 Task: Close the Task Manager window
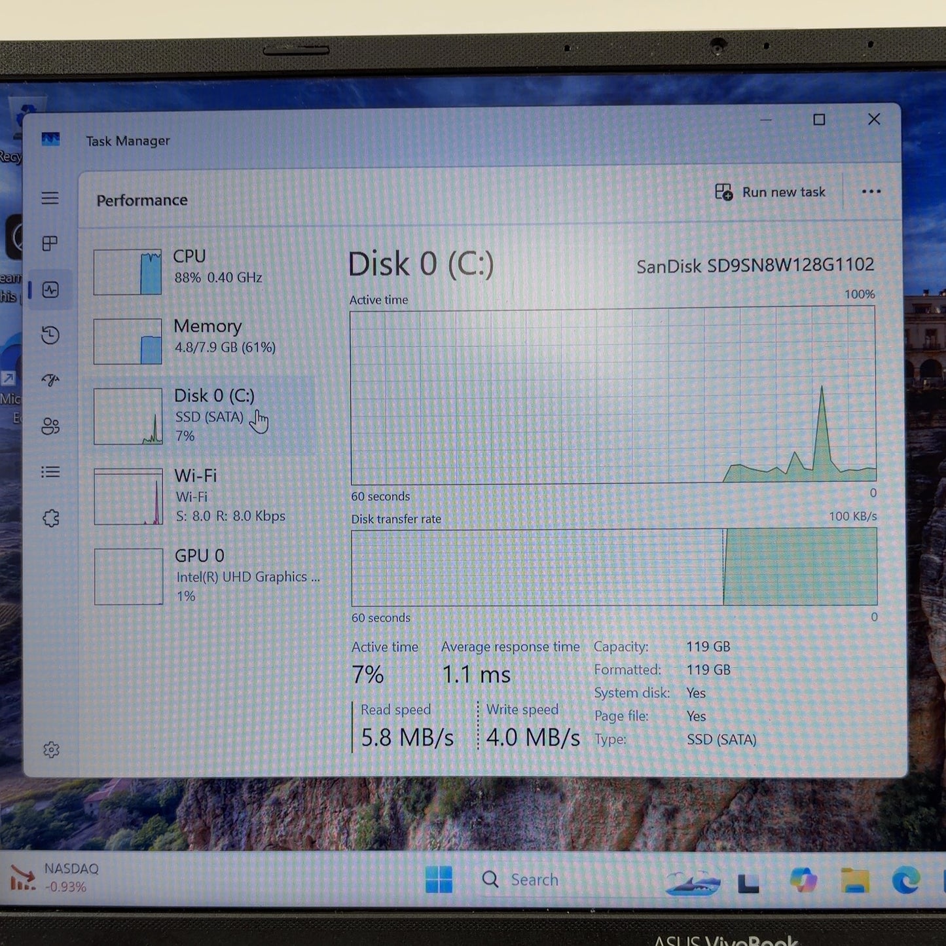pyautogui.click(x=874, y=119)
